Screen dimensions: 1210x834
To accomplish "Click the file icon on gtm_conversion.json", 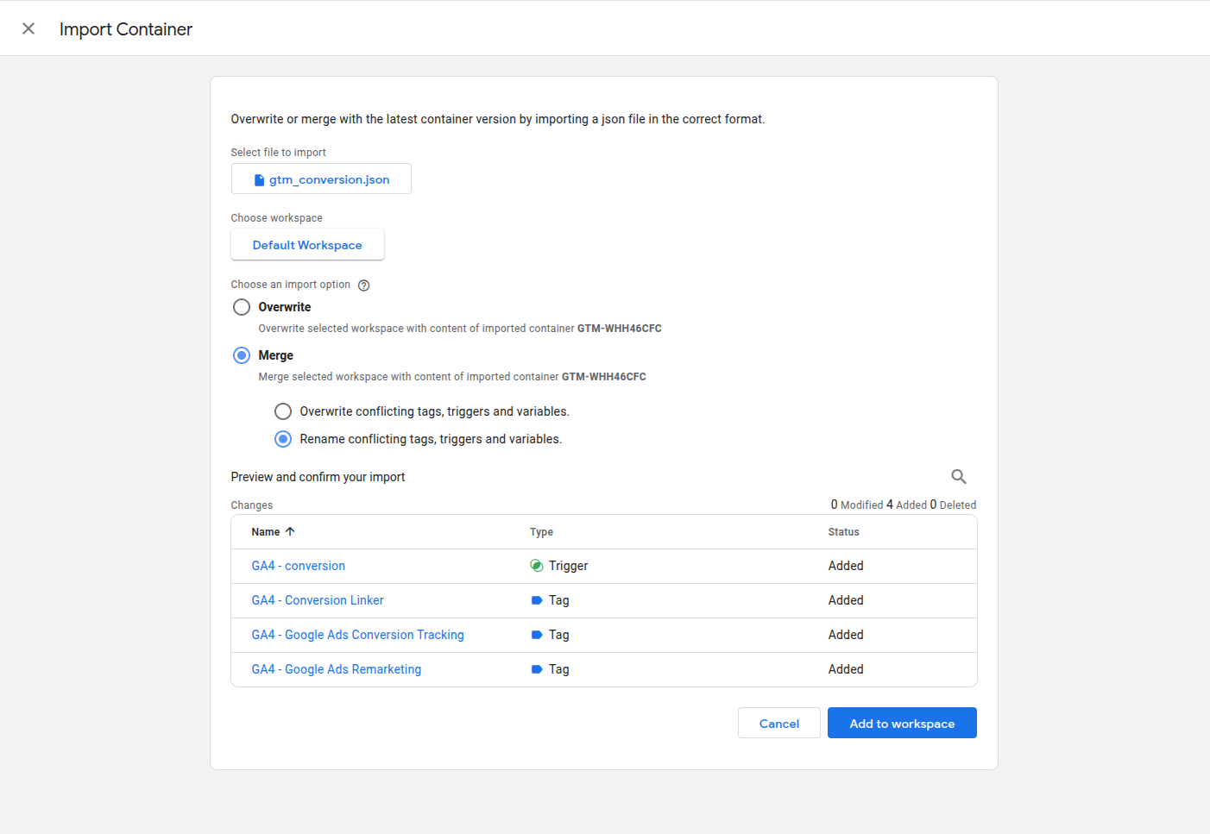I will click(x=259, y=179).
